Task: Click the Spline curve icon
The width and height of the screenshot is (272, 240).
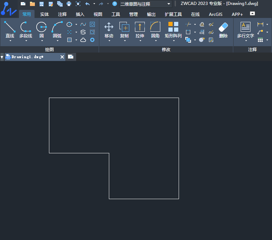Action: (x=83, y=24)
